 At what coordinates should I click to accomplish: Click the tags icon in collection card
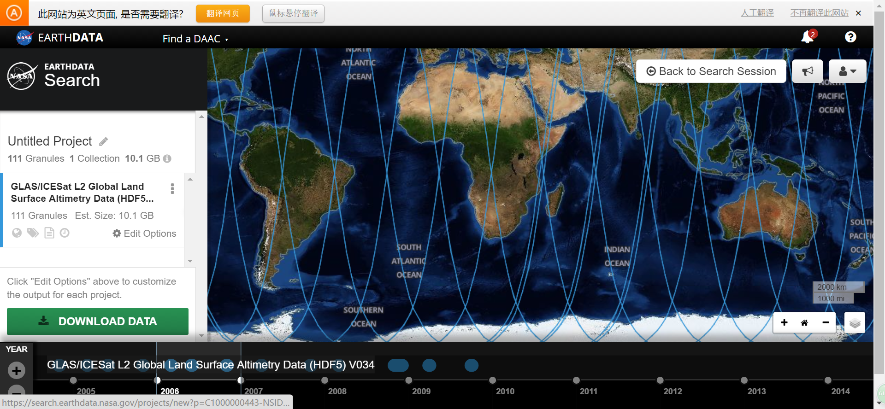[x=33, y=233]
